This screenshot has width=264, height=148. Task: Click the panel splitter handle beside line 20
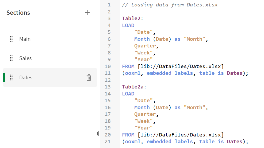click(98, 134)
